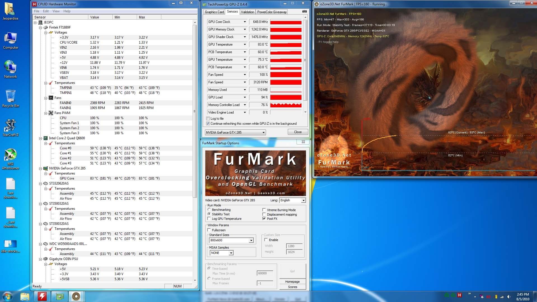537x302 pixels.
Task: Click the red lightning bolt taskbar icon
Action: coord(42,296)
